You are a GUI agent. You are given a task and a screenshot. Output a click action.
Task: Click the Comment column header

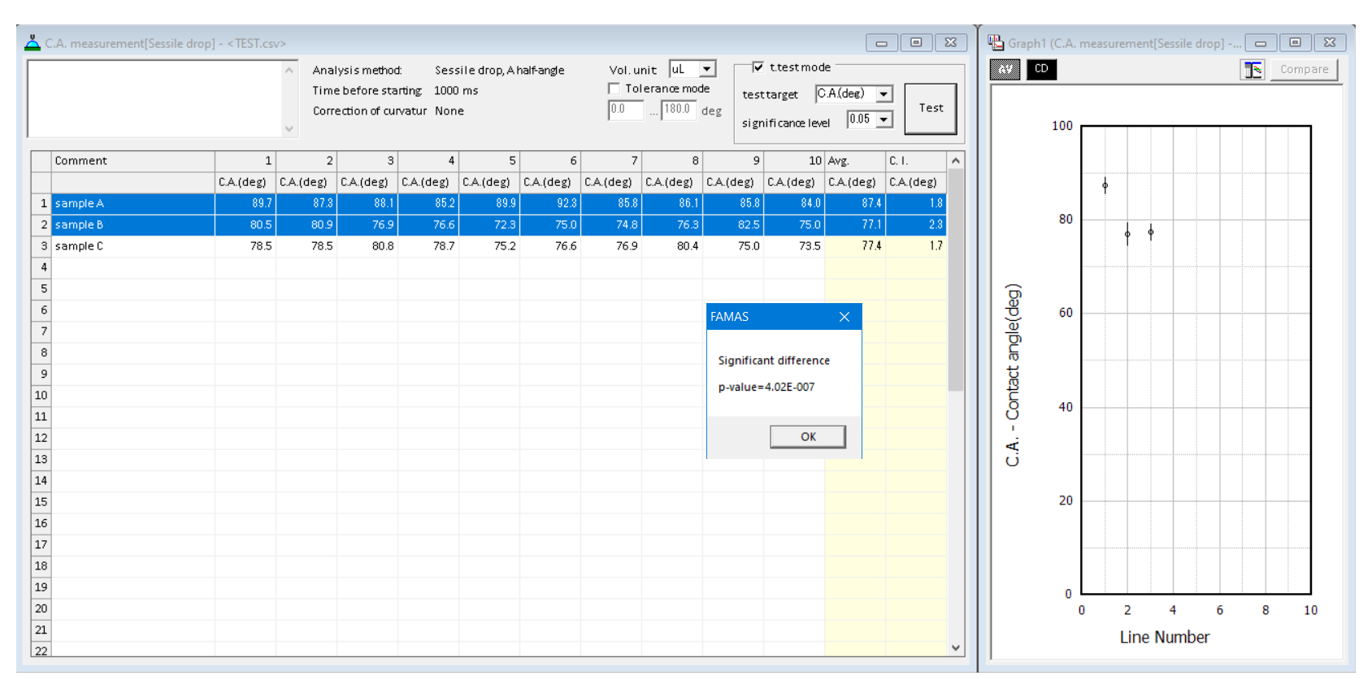pyautogui.click(x=133, y=161)
